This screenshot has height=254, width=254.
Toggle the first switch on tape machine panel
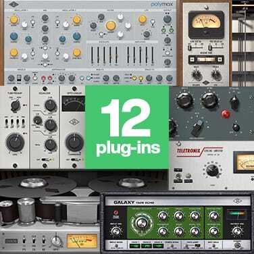coord(24,240)
